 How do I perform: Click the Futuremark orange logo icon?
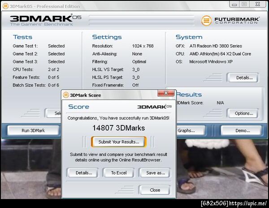[206, 21]
